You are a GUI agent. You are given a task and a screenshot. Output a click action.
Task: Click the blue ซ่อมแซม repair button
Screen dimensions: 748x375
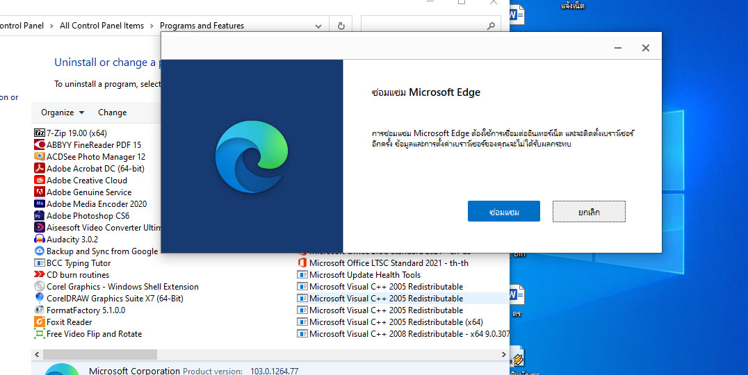pyautogui.click(x=504, y=212)
